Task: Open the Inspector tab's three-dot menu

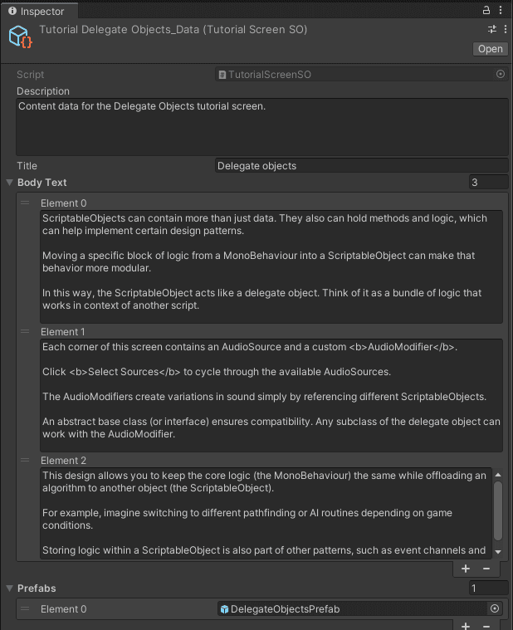Action: point(503,11)
